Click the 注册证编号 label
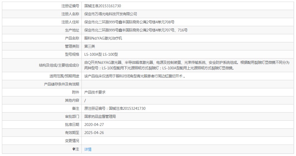The height and width of the screenshot is (156, 296). click(x=70, y=6)
